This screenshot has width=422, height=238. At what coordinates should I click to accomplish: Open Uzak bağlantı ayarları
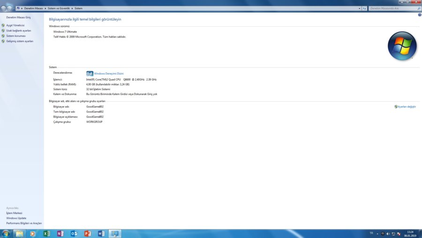click(x=19, y=31)
